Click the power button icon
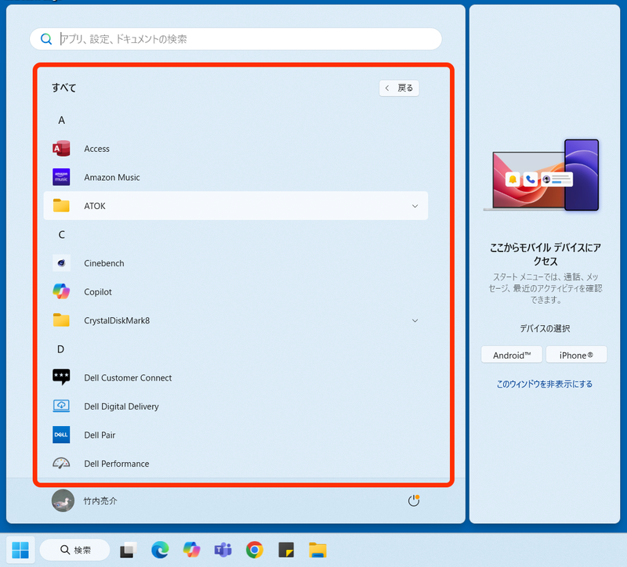This screenshot has height=567, width=627. (x=414, y=500)
